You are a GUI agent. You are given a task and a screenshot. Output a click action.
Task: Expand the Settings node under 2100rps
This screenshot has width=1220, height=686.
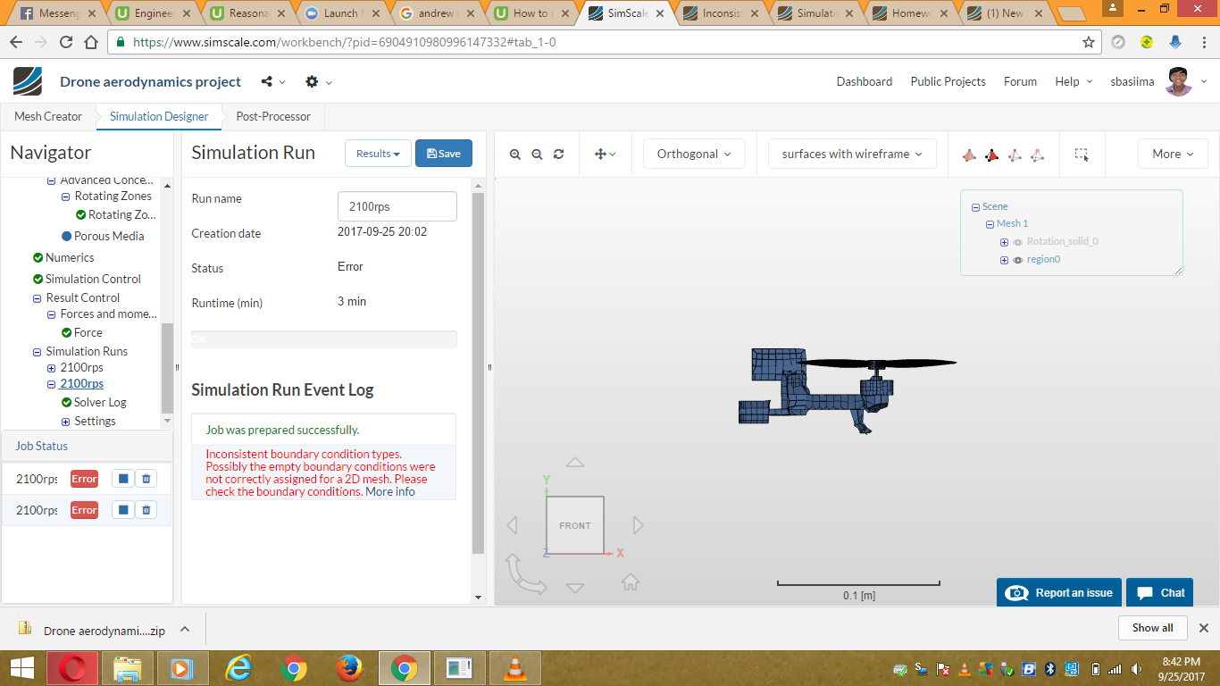pos(66,422)
